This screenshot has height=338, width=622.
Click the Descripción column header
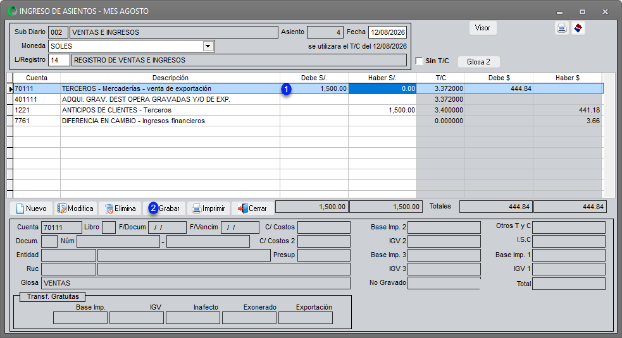click(x=170, y=78)
